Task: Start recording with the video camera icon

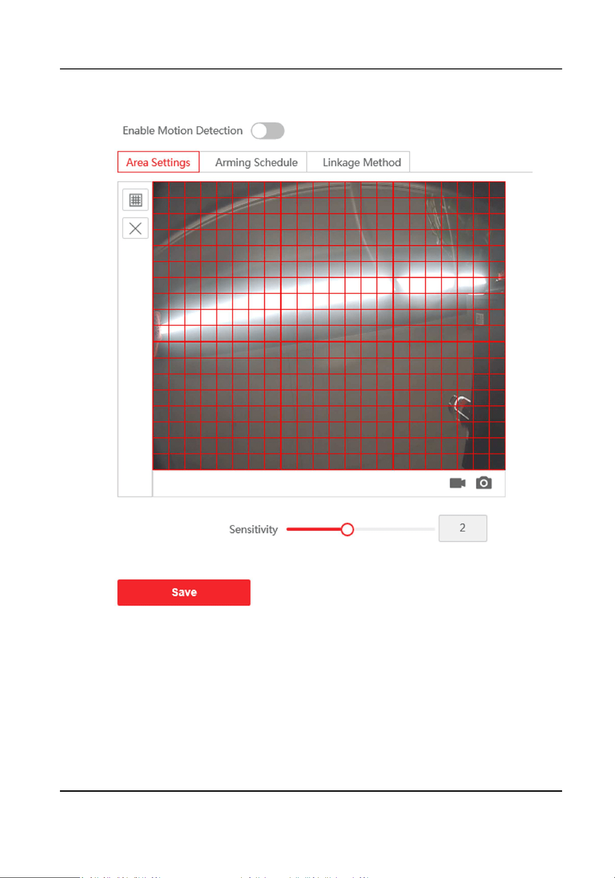Action: tap(457, 483)
